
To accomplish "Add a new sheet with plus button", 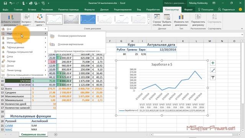I will 56,135.
